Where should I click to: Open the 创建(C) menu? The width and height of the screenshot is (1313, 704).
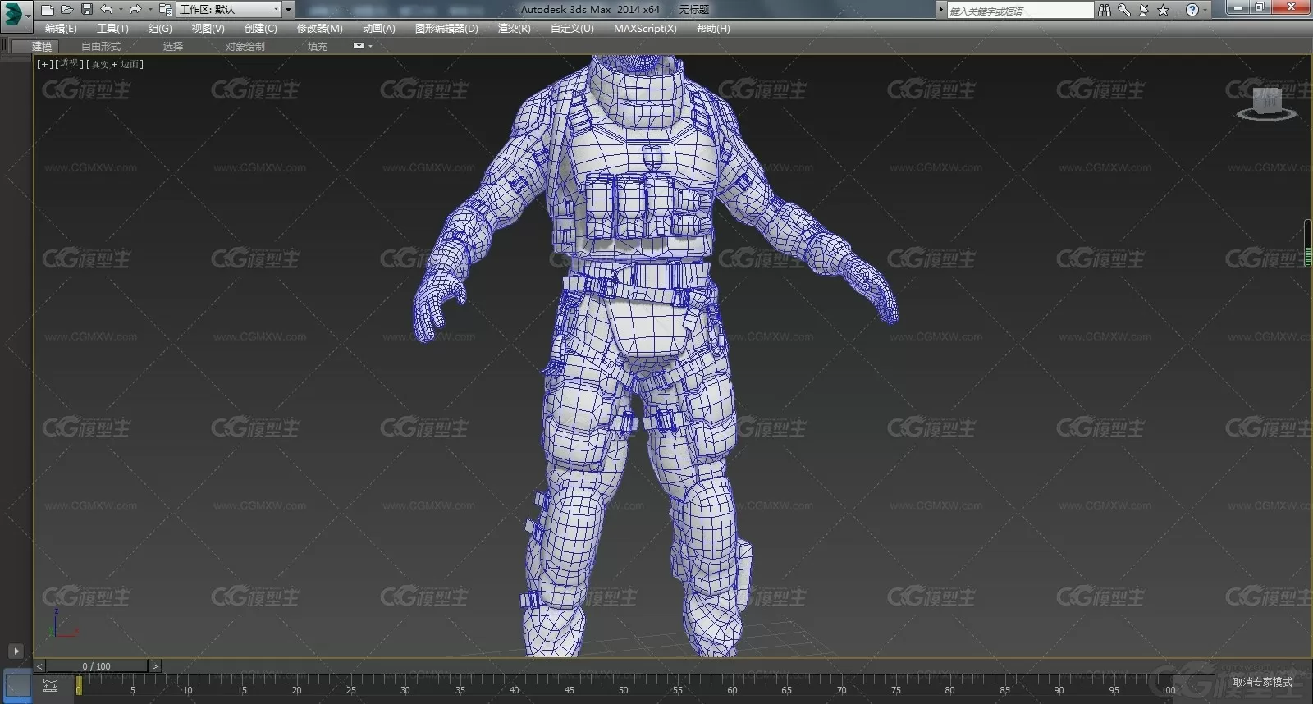click(260, 28)
